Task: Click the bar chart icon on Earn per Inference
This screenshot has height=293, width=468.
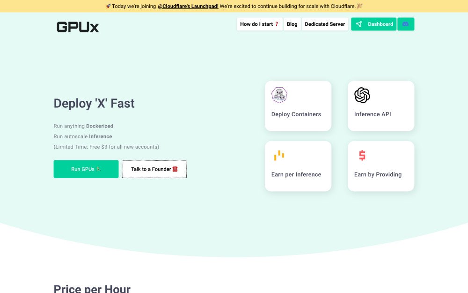Action: pos(279,155)
